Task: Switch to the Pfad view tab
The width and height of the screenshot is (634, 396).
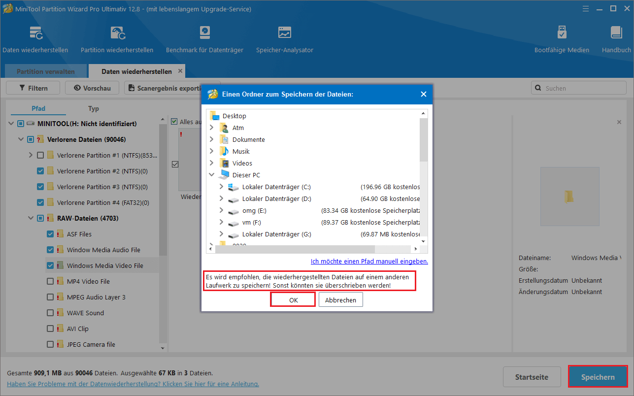Action: 38,108
